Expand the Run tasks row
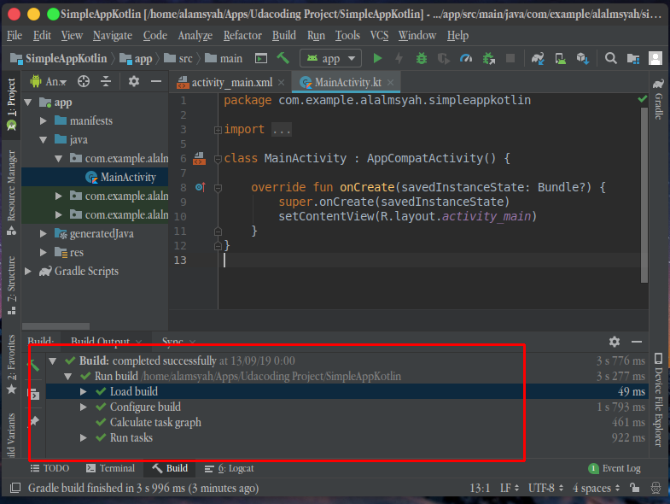This screenshot has height=504, width=670. [x=84, y=437]
